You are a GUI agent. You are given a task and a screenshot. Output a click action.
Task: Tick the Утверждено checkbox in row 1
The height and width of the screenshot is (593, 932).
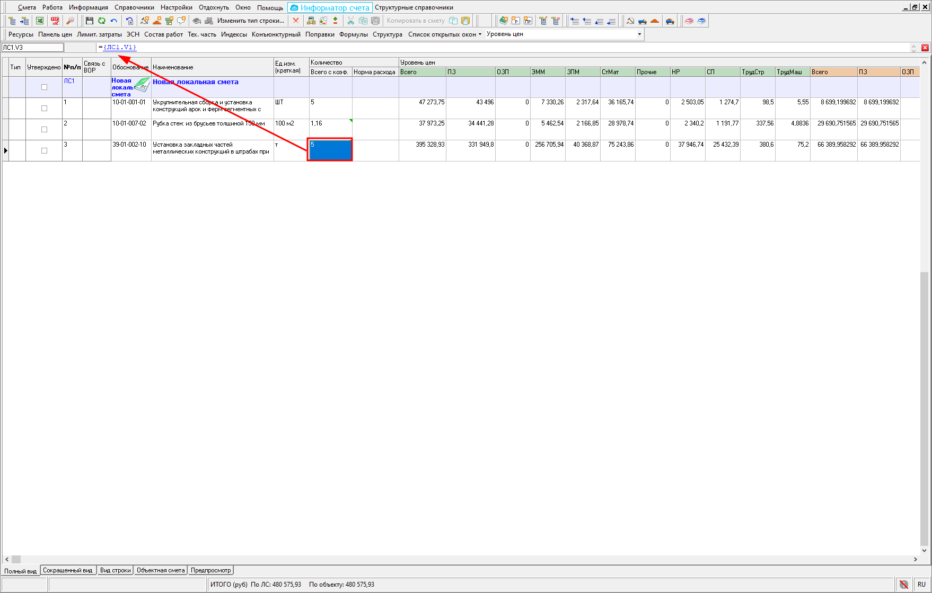(x=44, y=109)
